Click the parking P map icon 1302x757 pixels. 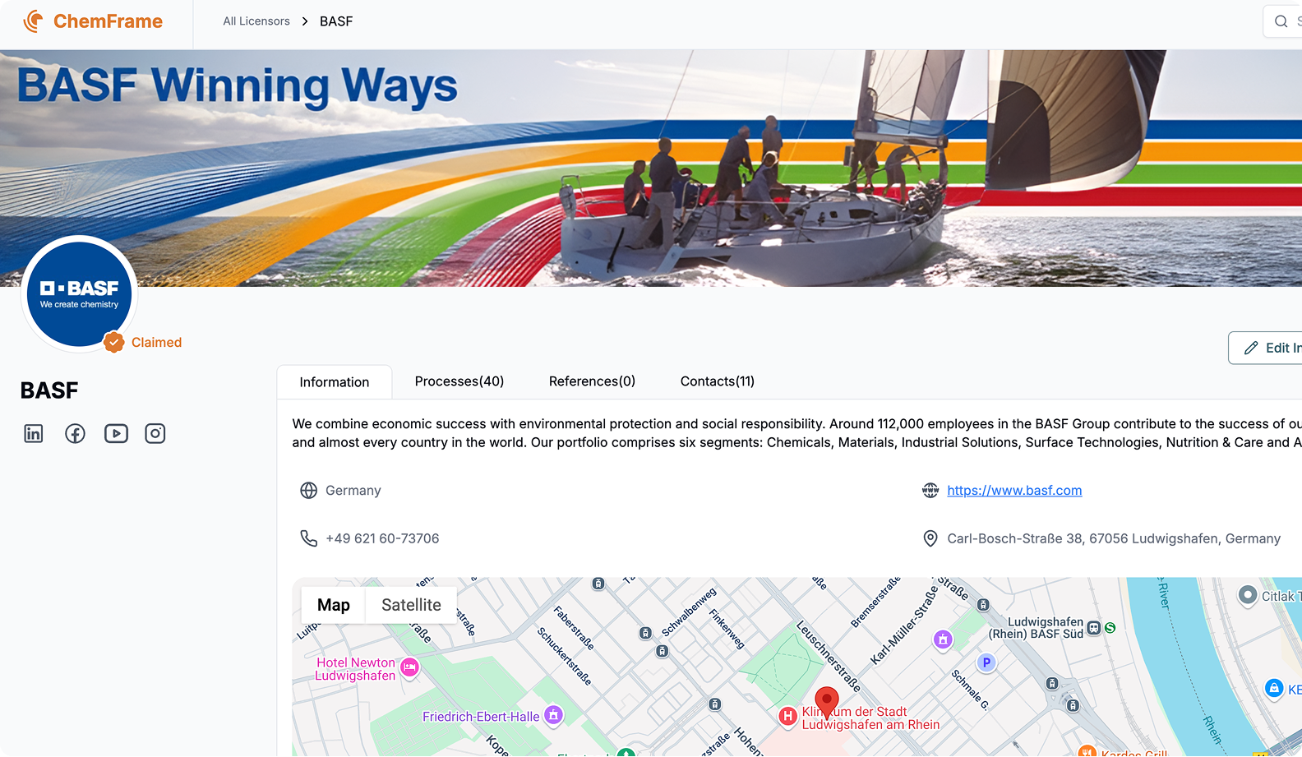(986, 662)
